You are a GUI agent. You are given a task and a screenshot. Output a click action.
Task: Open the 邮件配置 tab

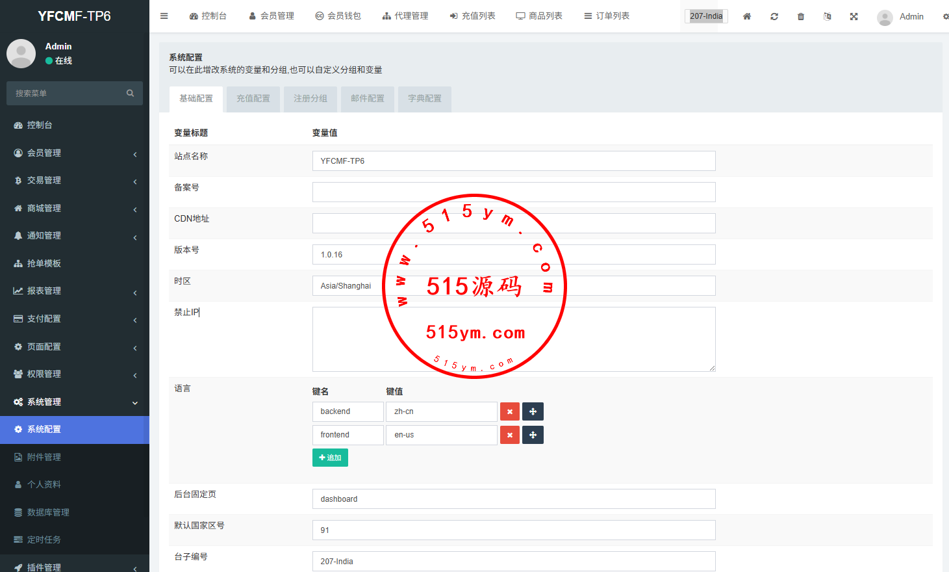point(367,99)
